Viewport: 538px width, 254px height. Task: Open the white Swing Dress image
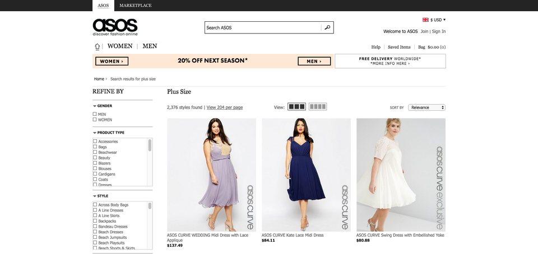(401, 175)
